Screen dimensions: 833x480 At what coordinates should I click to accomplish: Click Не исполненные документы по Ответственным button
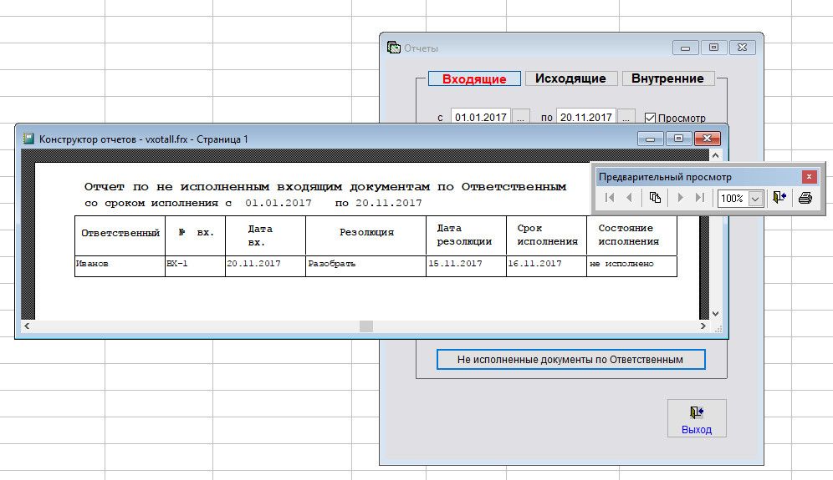coord(570,360)
